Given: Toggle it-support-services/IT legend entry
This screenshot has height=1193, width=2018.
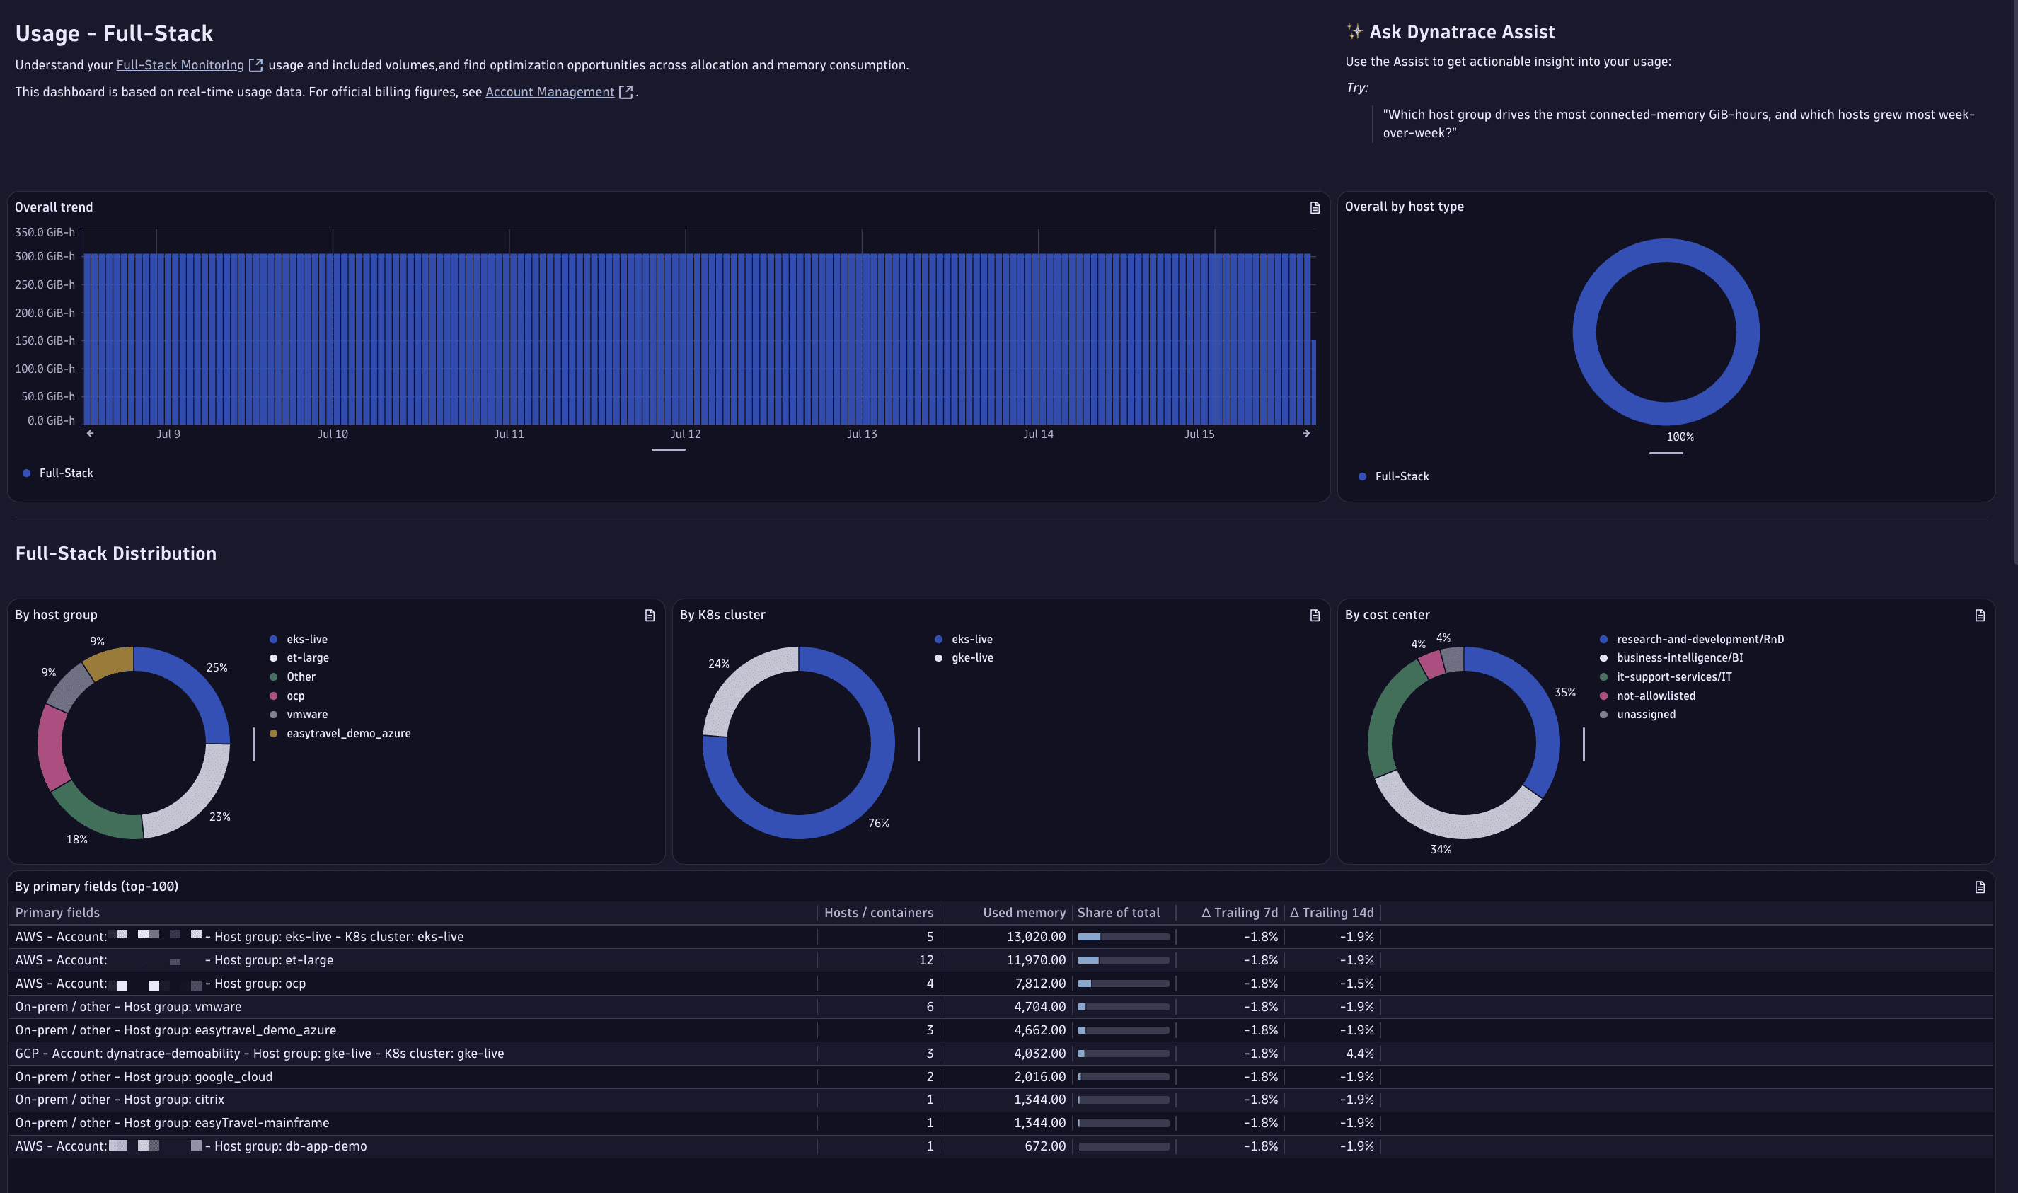Looking at the screenshot, I should click(x=1666, y=677).
